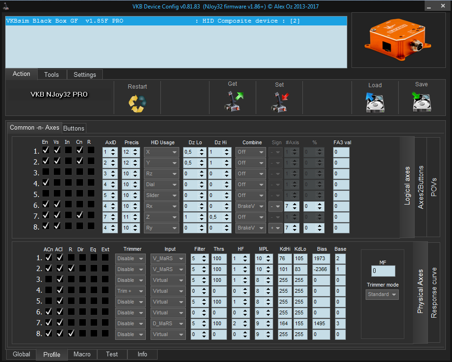Click the Bias field showing 1973
452x362 pixels.
click(321, 259)
